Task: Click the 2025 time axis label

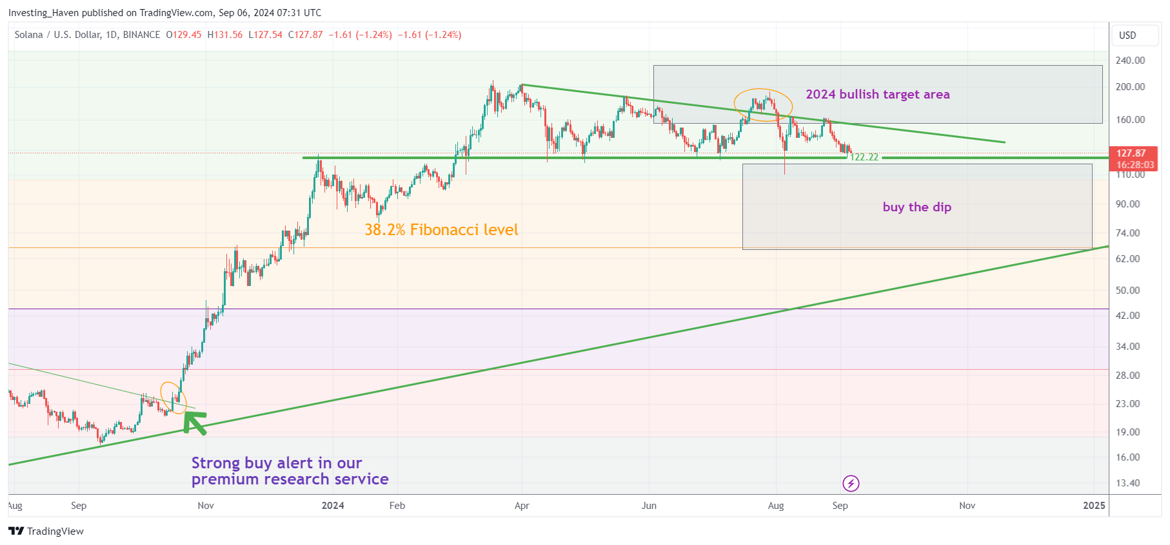Action: click(x=1094, y=506)
